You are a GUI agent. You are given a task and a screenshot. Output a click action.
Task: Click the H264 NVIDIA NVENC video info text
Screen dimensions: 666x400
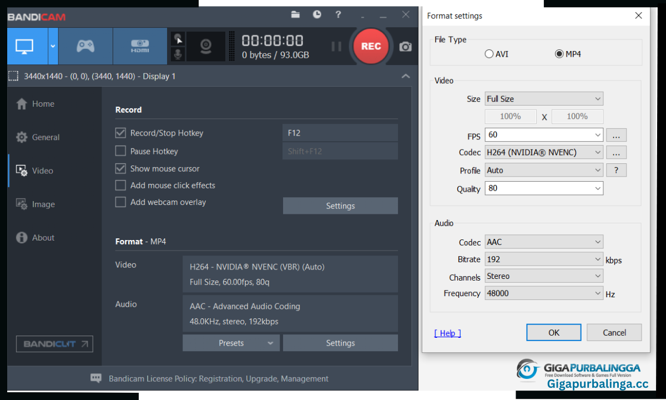[x=257, y=267]
